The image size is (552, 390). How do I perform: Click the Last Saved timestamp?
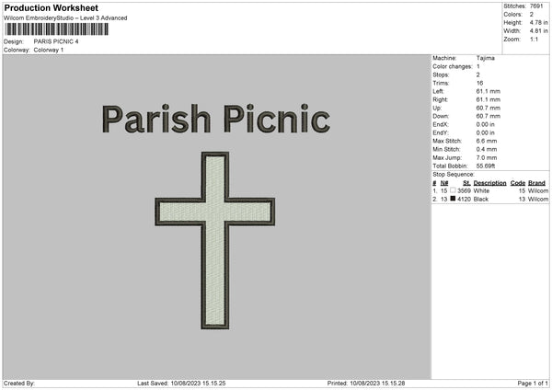point(181,384)
